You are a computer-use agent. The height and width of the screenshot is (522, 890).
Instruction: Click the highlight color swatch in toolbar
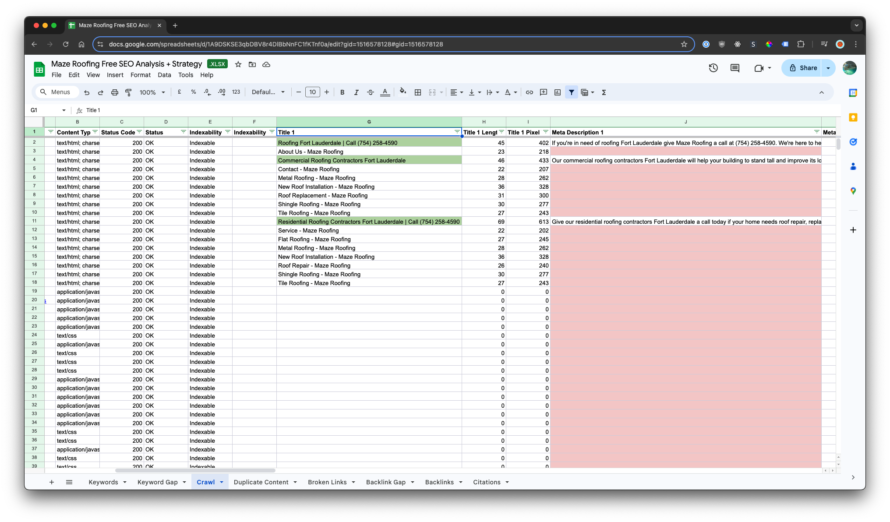click(x=403, y=92)
